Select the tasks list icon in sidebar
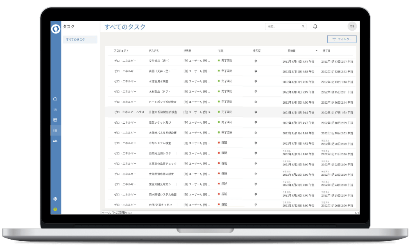The width and height of the screenshot is (410, 247). [x=55, y=130]
